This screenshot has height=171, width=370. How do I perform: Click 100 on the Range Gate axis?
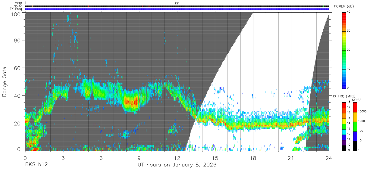16,14
